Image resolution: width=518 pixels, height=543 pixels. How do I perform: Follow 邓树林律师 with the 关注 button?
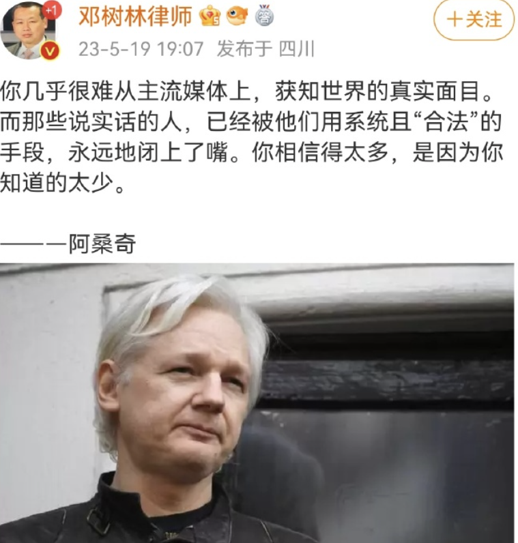(x=474, y=19)
